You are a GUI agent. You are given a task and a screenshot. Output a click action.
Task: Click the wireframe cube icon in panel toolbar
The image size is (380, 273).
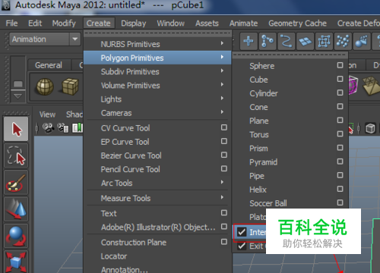tap(370, 128)
